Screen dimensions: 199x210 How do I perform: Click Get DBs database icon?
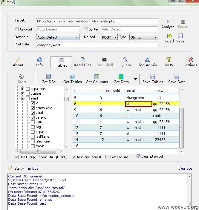coord(48,76)
